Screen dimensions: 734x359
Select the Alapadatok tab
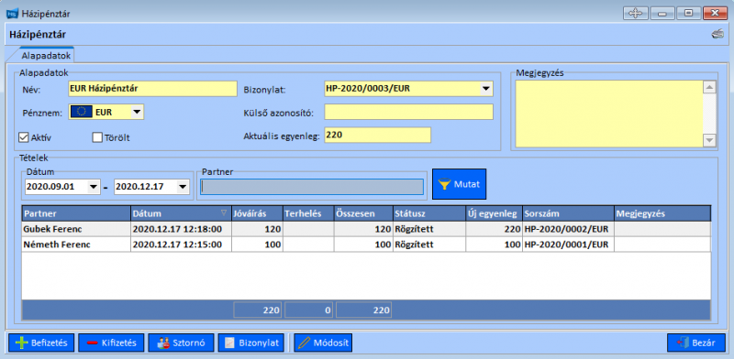tap(46, 56)
